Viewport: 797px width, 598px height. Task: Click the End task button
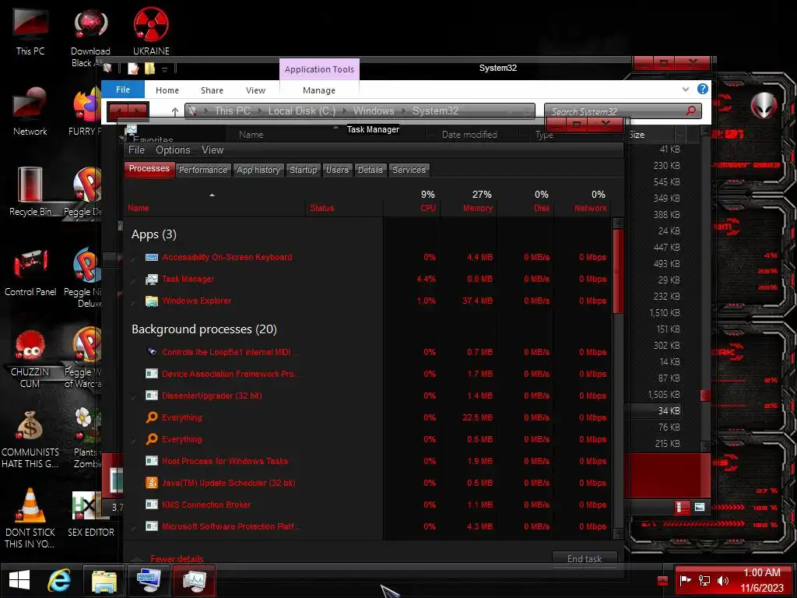click(x=585, y=558)
